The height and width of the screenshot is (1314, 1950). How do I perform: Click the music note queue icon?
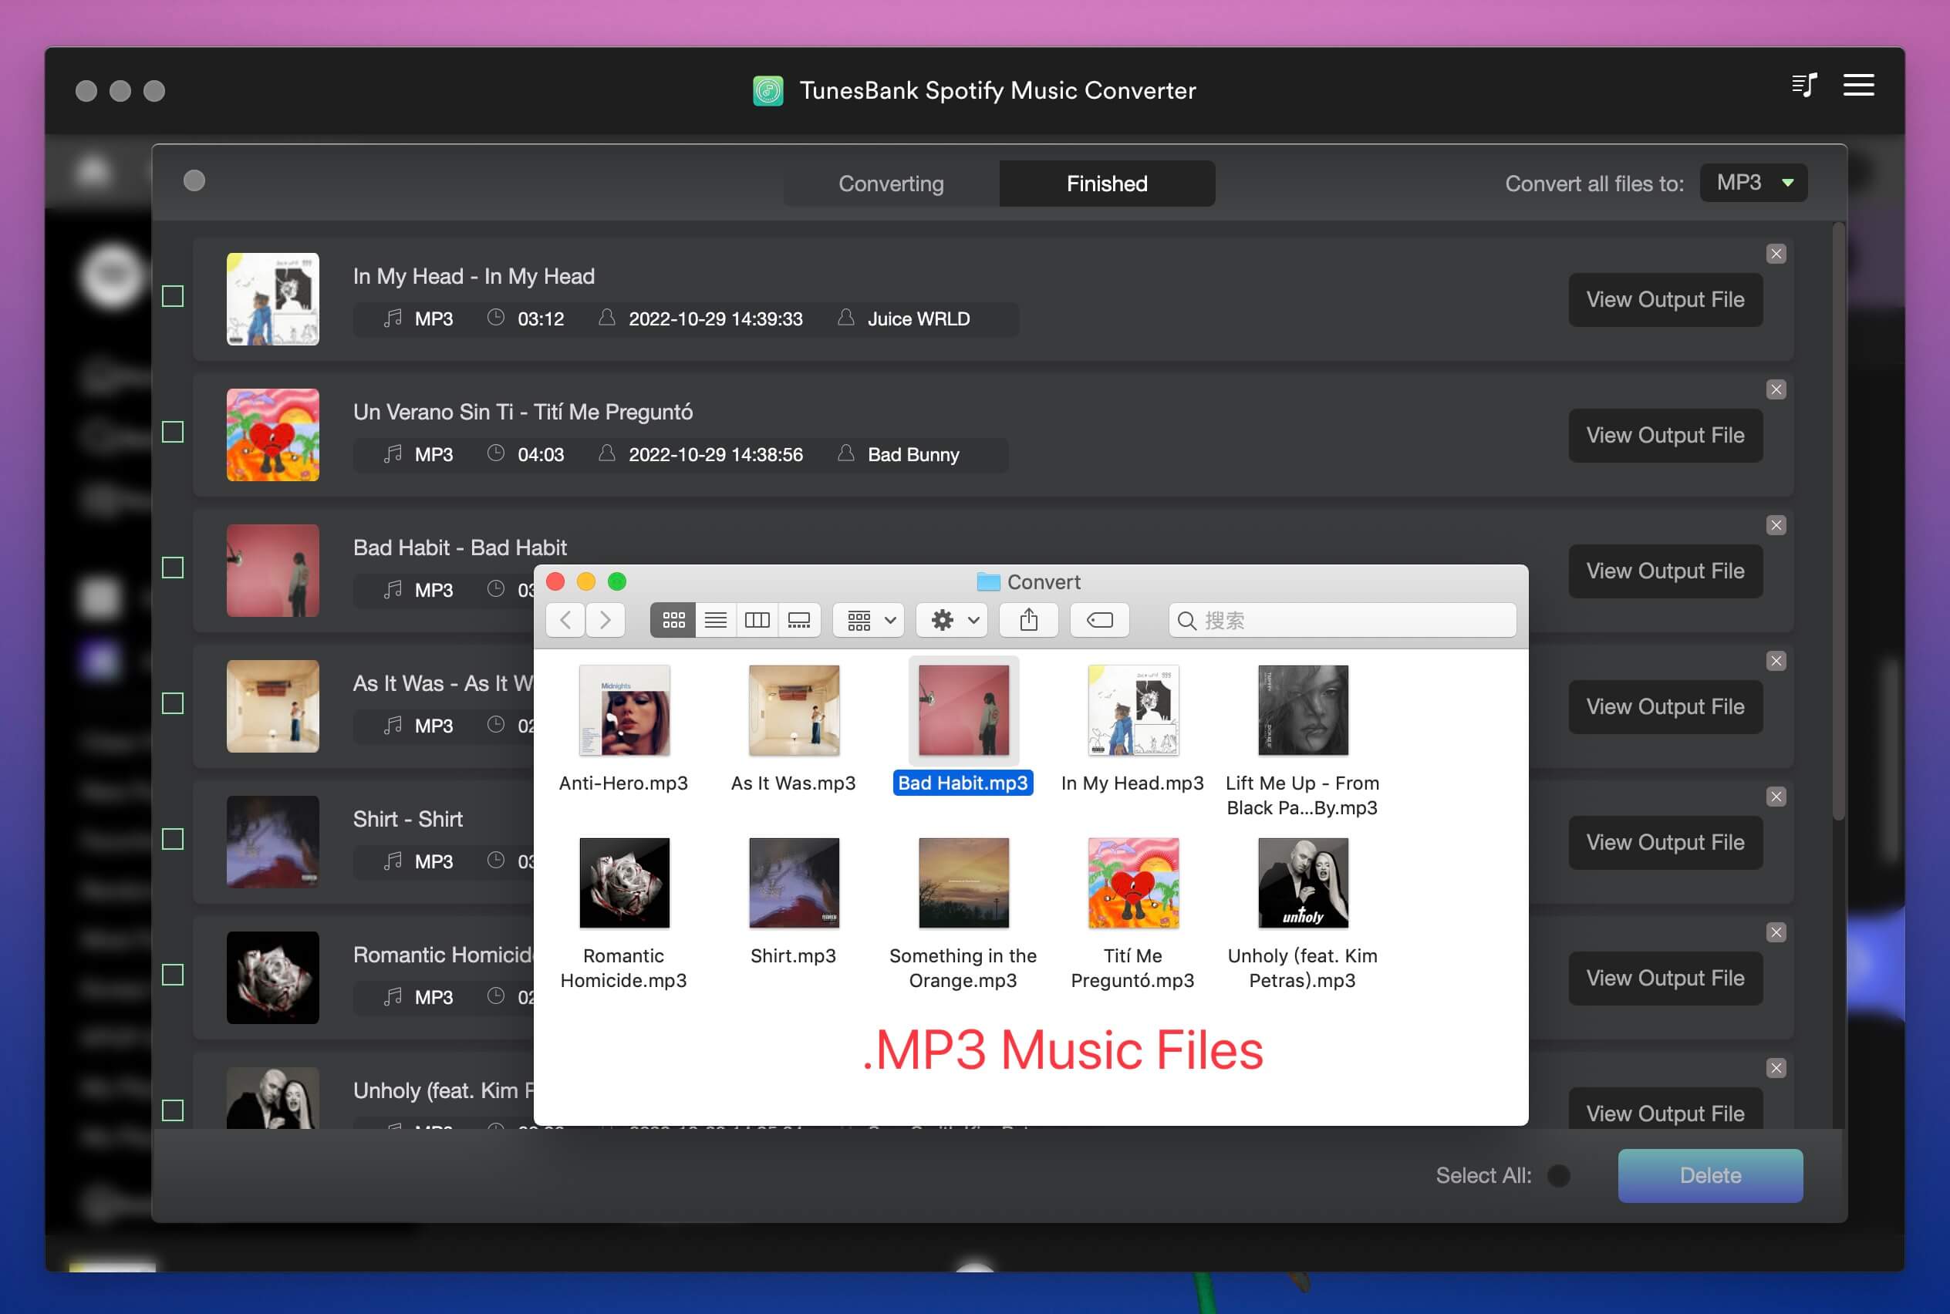tap(1805, 85)
